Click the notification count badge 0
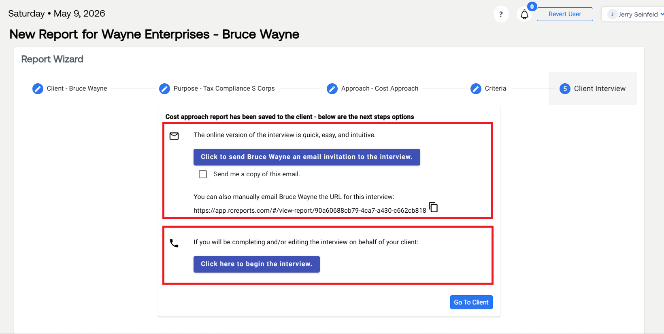 [x=532, y=6]
